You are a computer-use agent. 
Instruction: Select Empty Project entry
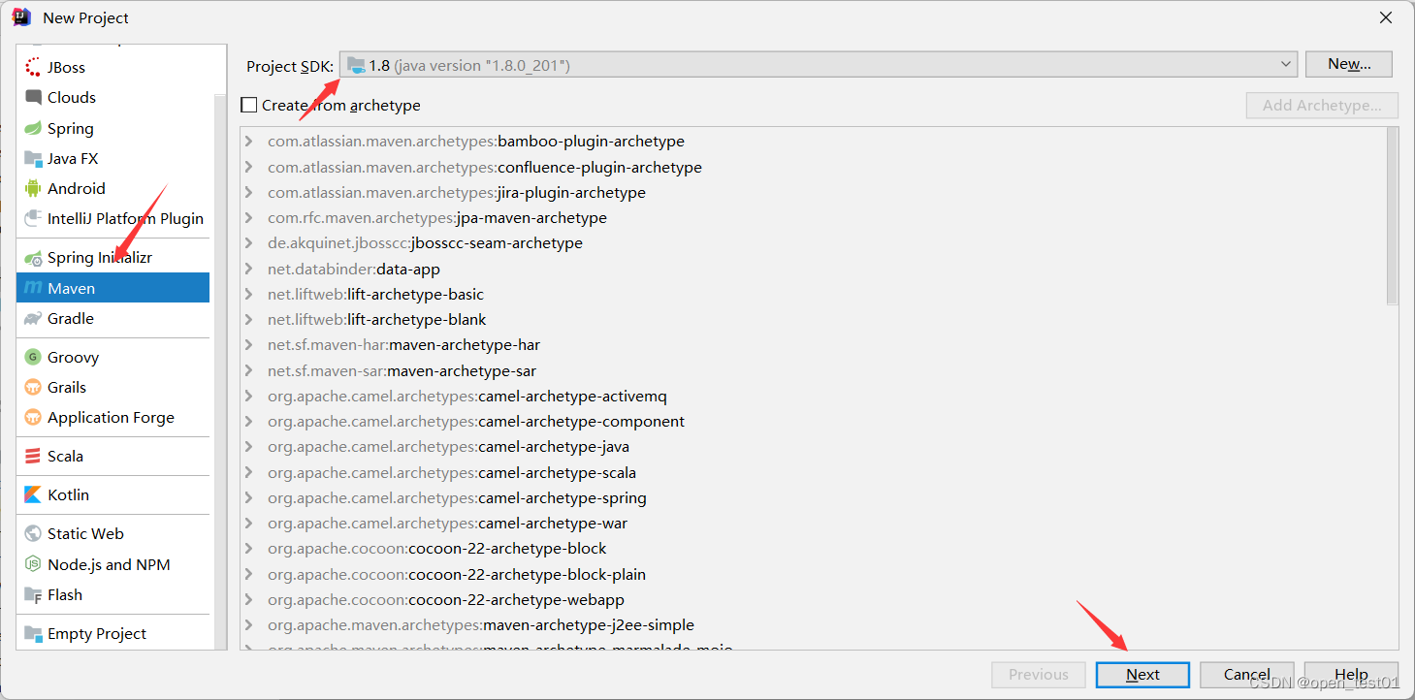[x=113, y=633]
